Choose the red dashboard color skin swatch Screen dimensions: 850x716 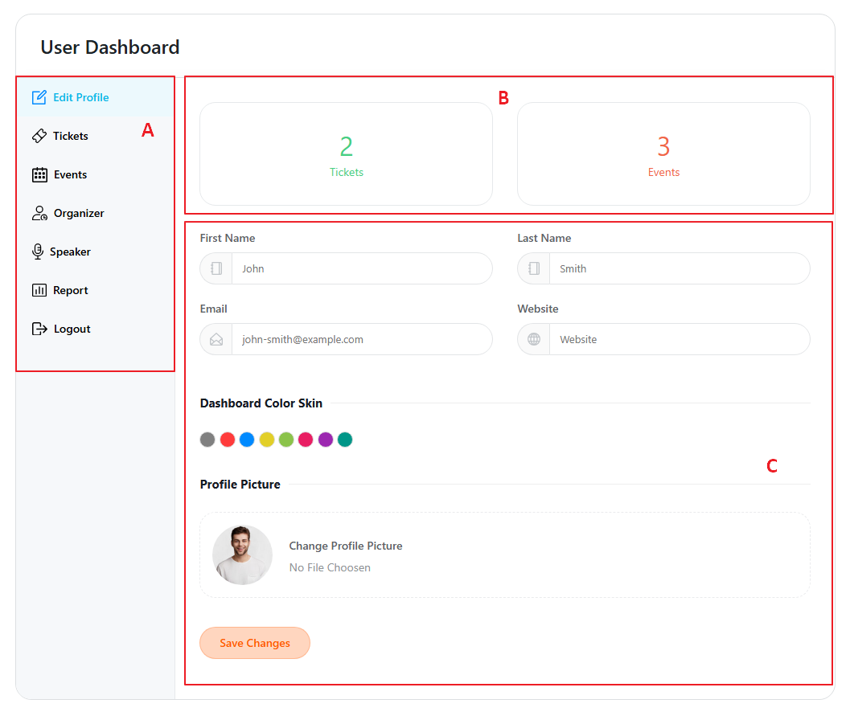pyautogui.click(x=228, y=440)
